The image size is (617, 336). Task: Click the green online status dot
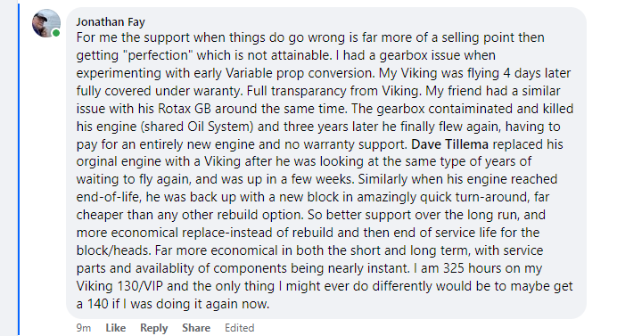coord(56,33)
